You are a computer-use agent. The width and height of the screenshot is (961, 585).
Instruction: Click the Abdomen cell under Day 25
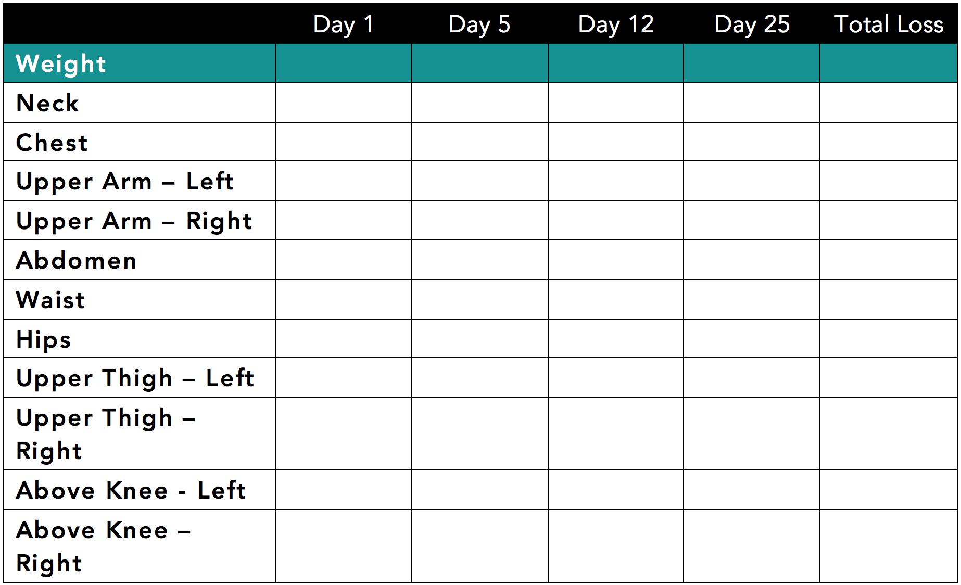coord(752,260)
